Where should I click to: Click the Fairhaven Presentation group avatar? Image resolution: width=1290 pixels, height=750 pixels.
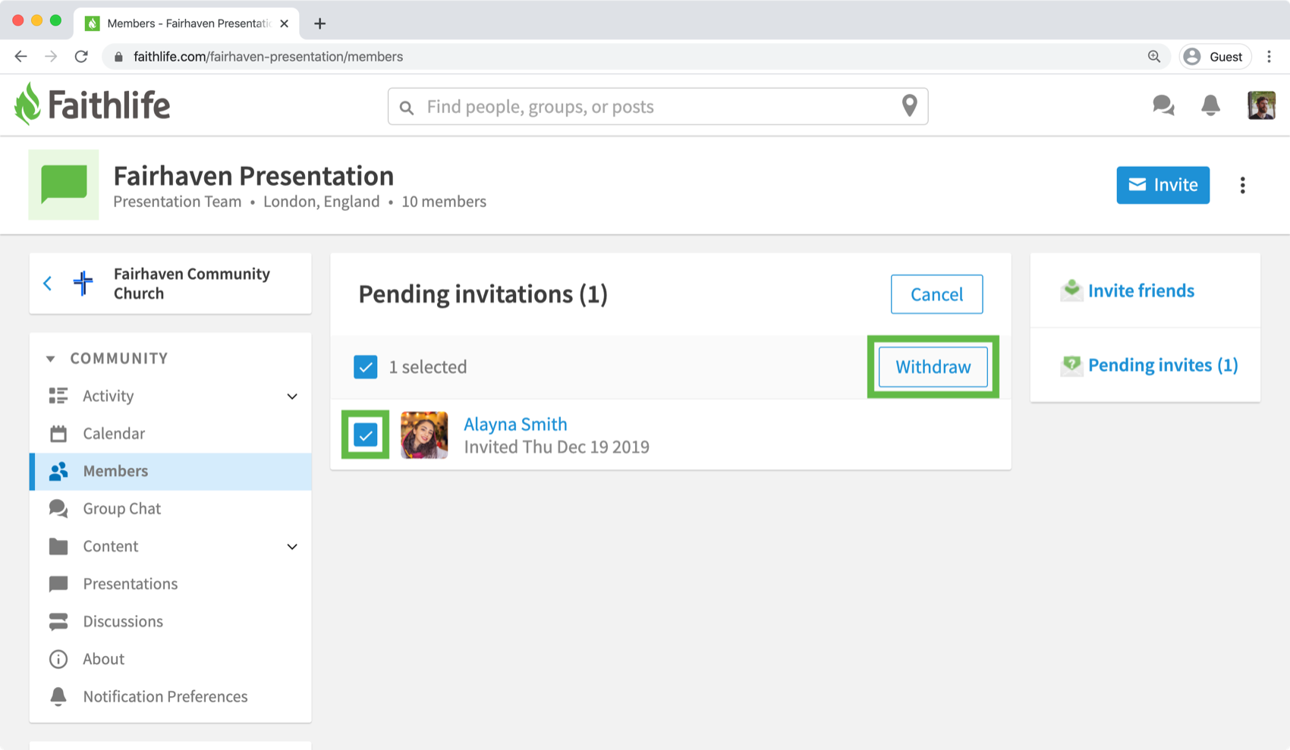tap(64, 185)
